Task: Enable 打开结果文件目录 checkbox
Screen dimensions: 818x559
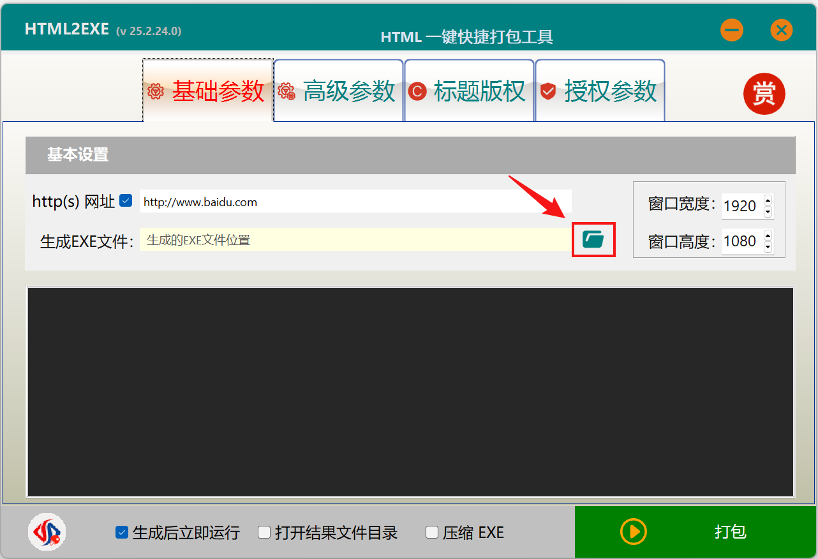Action: (264, 532)
